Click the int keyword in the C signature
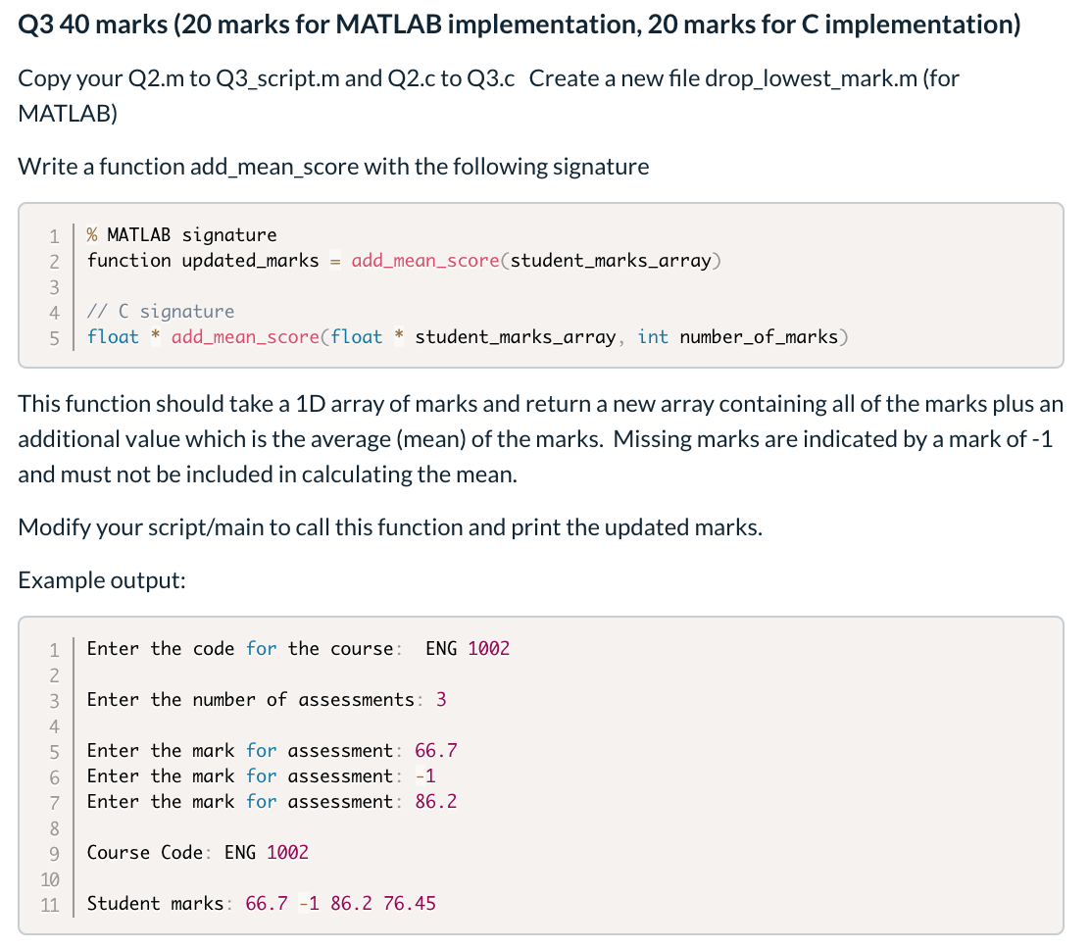This screenshot has width=1090, height=949. pos(653,336)
